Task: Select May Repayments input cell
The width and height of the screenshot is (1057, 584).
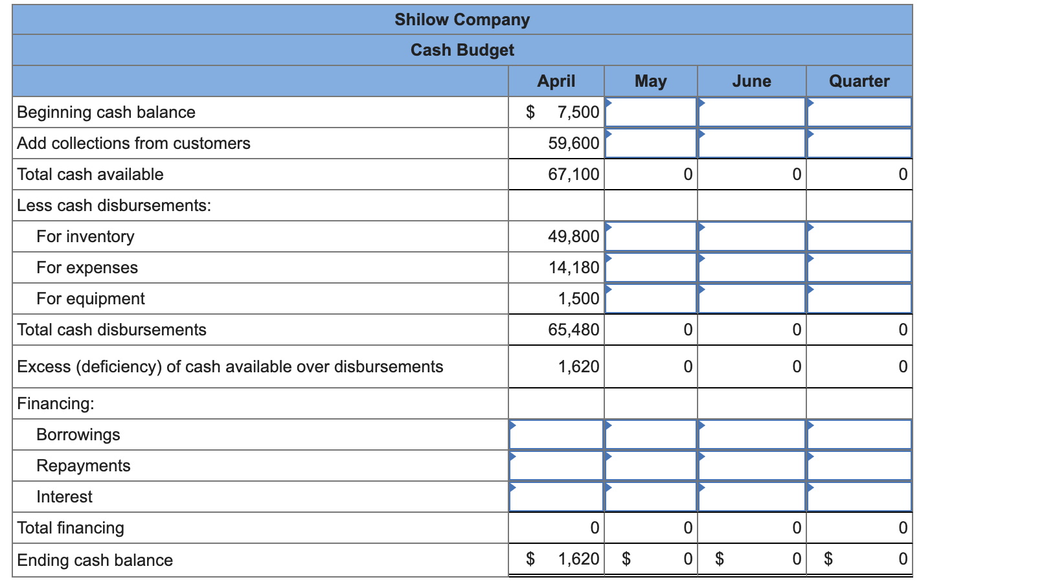Action: (x=651, y=466)
